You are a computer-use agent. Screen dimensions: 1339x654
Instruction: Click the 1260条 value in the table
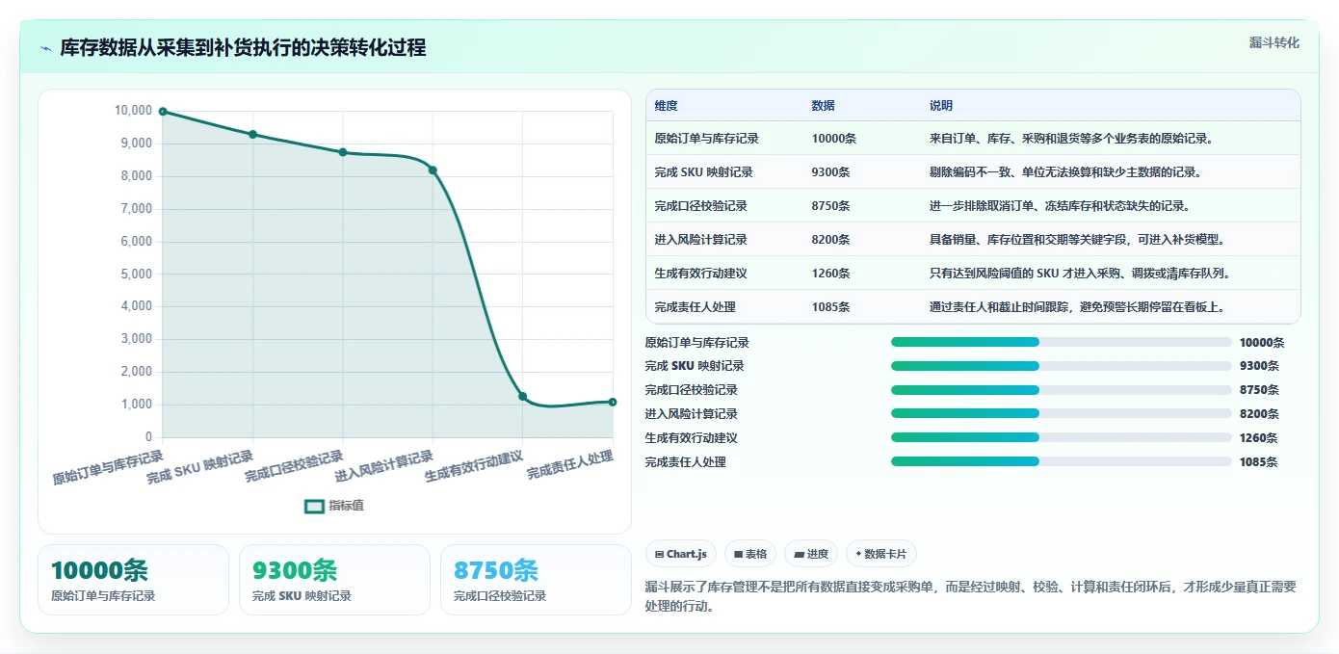click(830, 274)
